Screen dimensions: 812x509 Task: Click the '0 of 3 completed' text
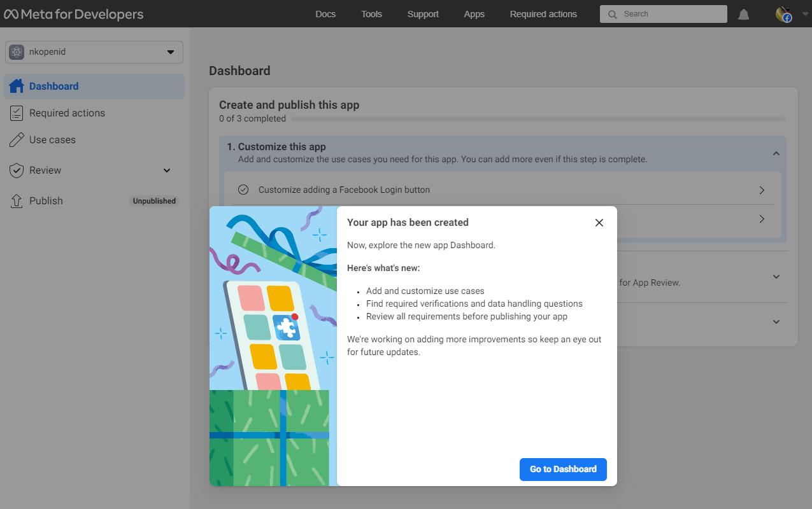[252, 119]
